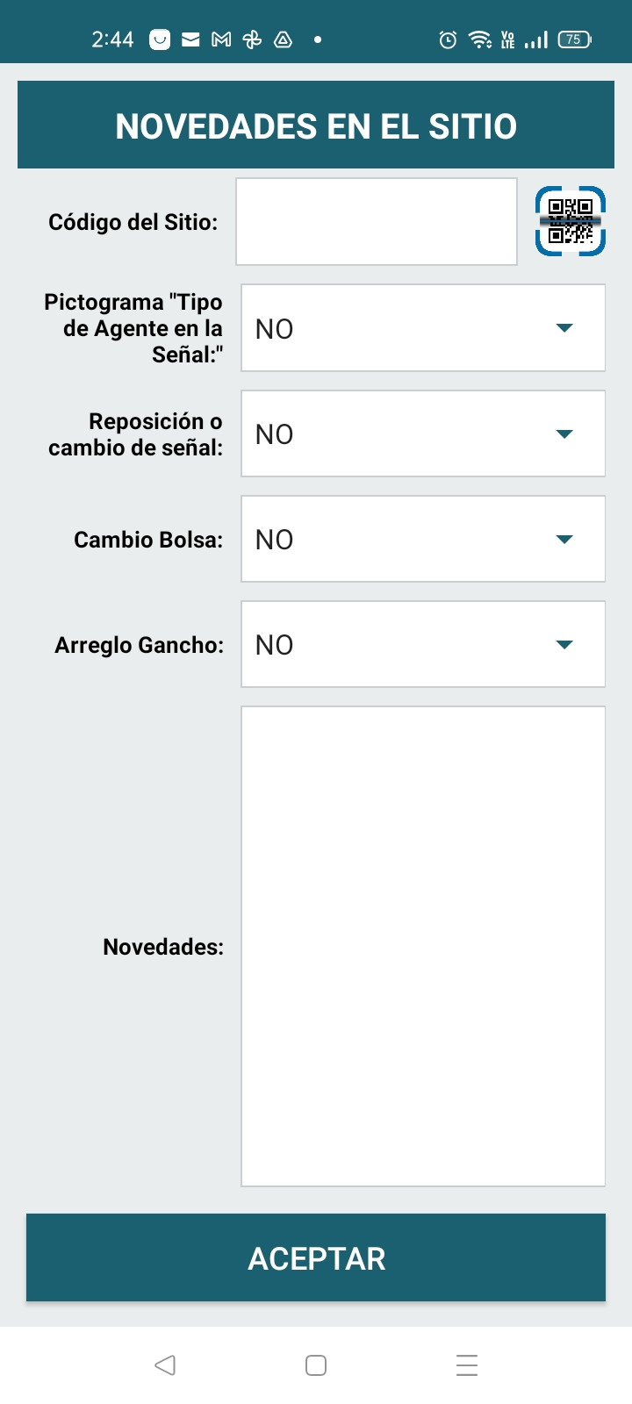Tap the battery level indicator
The image size is (632, 1404).
pyautogui.click(x=574, y=39)
